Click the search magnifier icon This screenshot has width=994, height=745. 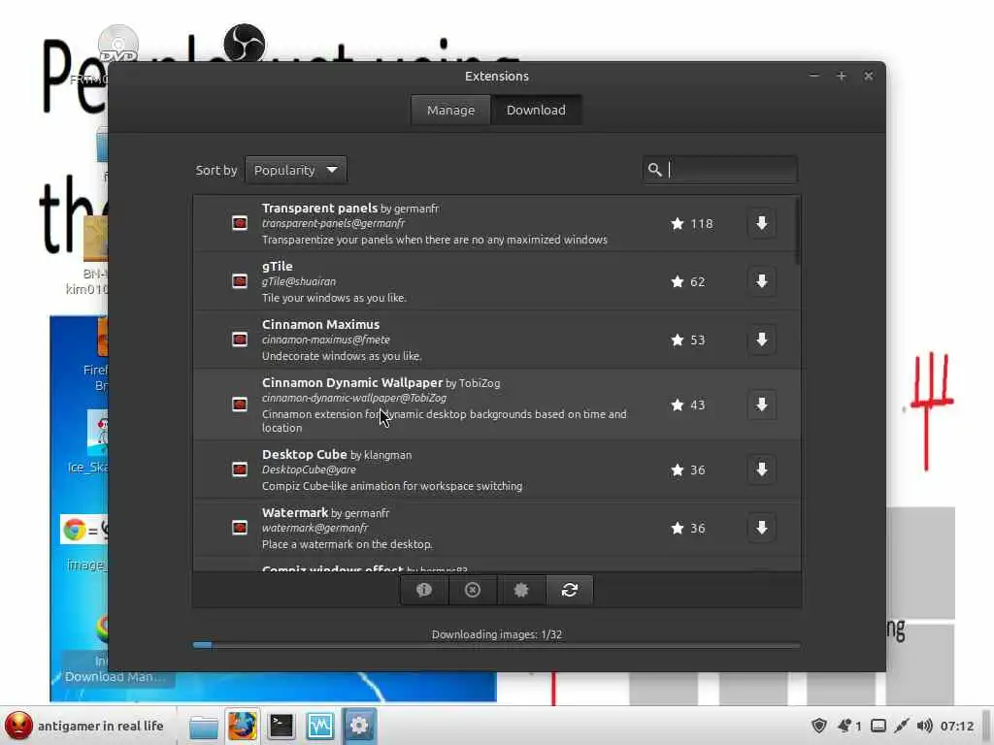[655, 169]
